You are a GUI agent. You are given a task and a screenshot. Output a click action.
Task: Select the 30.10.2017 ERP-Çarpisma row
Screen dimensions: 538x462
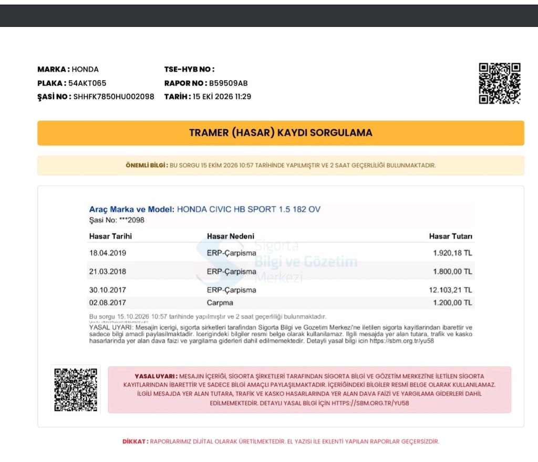click(281, 290)
